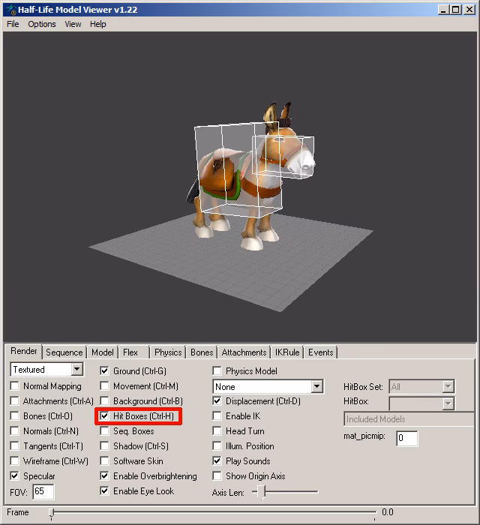
Task: Click the Half-Life Model Viewer title bar icon
Action: pos(10,10)
